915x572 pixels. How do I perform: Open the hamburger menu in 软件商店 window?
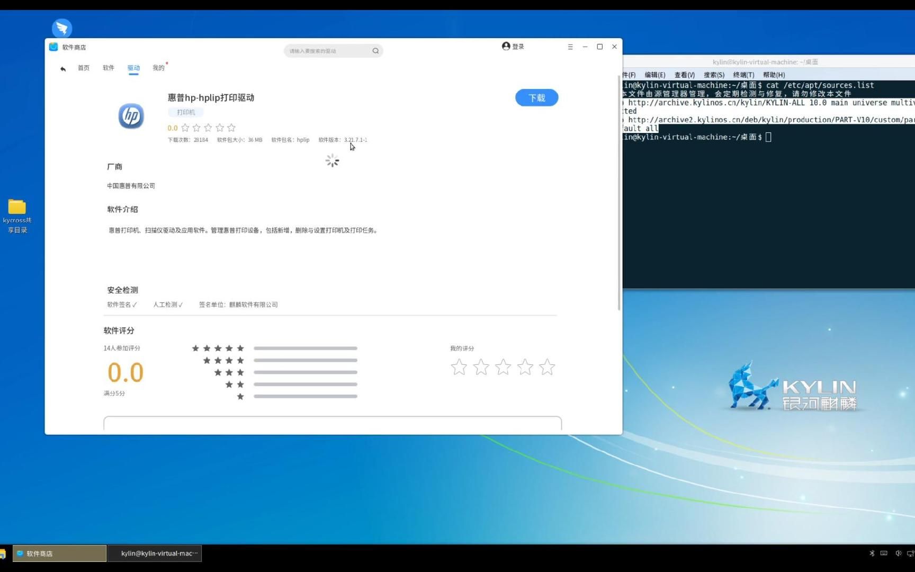(x=570, y=47)
